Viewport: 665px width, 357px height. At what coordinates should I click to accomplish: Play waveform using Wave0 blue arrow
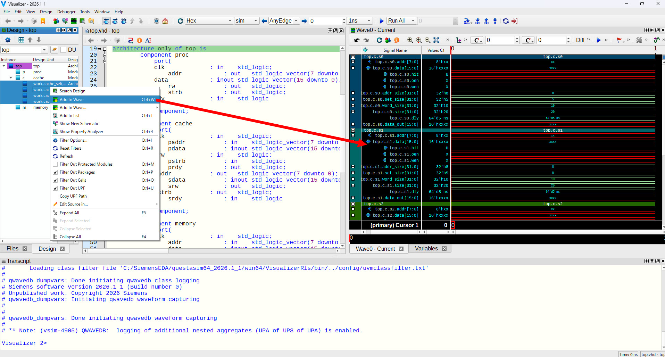tap(598, 40)
